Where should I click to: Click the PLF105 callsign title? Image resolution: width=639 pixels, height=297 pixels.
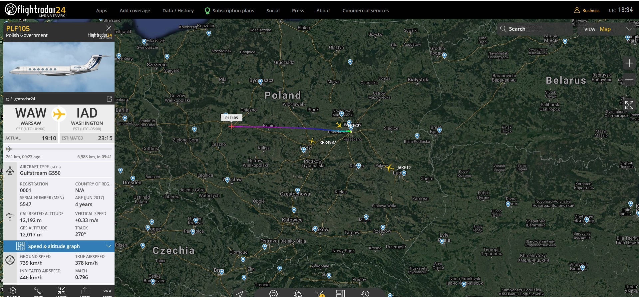pos(18,29)
